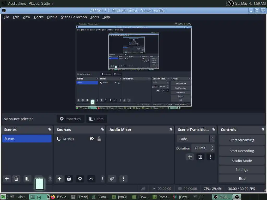Decrease Duration with the down stepper arrow

(x=211, y=150)
